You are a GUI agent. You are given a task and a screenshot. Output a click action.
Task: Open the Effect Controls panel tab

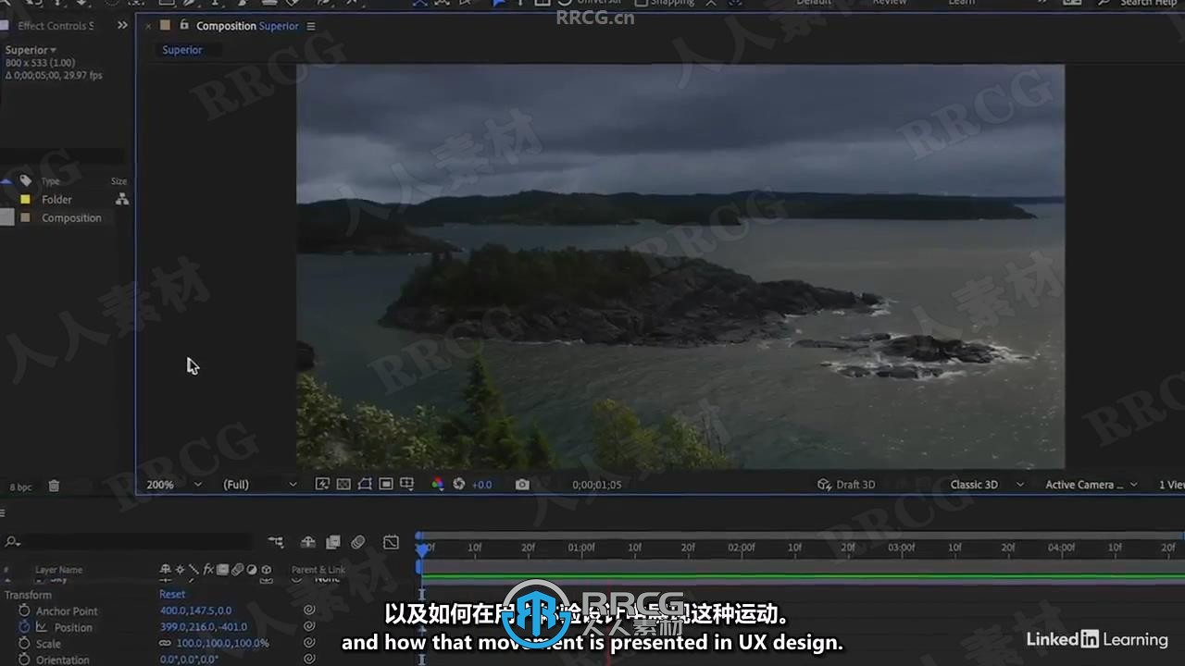(55, 26)
